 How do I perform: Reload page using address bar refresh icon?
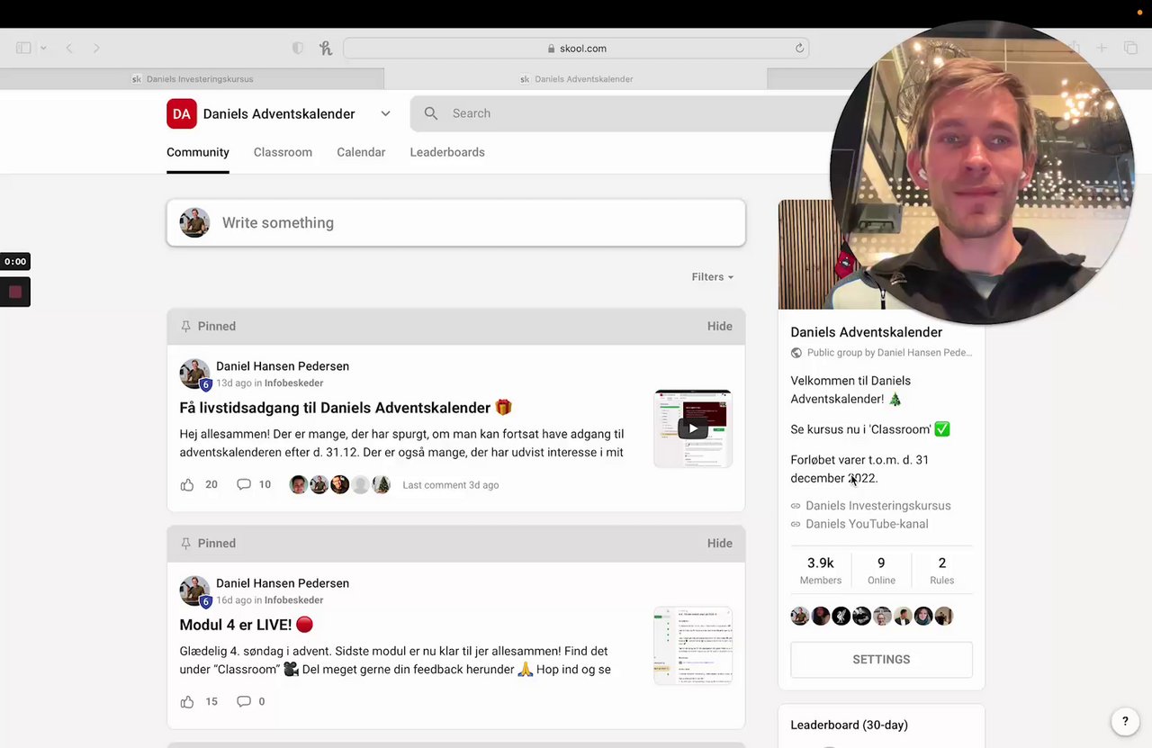799,49
